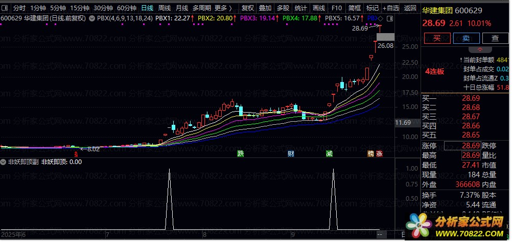Screen dimensions: 512x242
Task: Click PBX5: 16.57 indicator value
Action: pyautogui.click(x=344, y=18)
